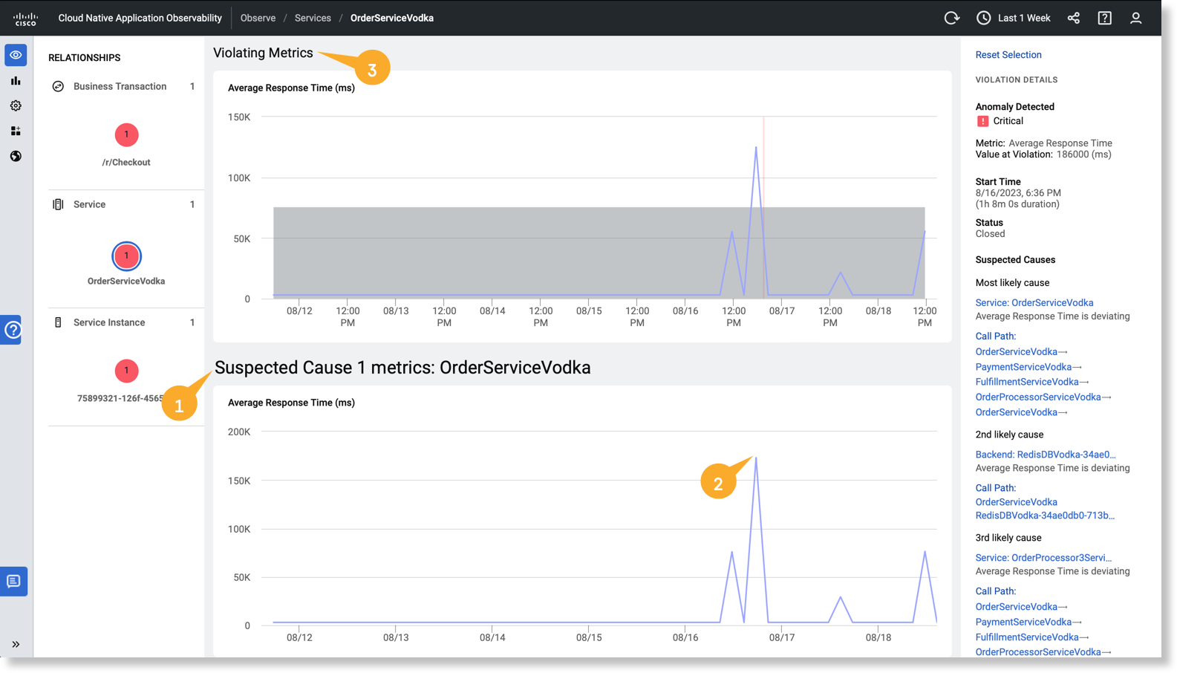Viewport: 1177px width, 673px height.
Task: Click RedisDBVodka-34ae0db0-713b call path link
Action: click(1044, 515)
